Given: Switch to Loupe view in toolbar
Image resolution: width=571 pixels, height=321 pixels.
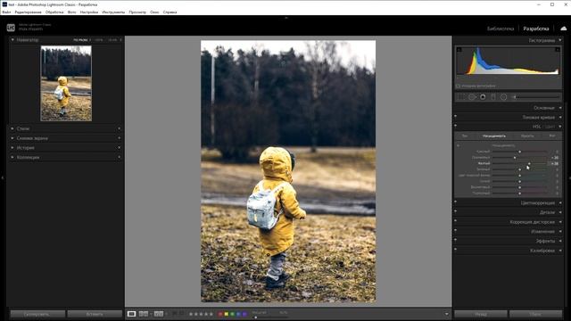Looking at the screenshot, I should [131, 314].
